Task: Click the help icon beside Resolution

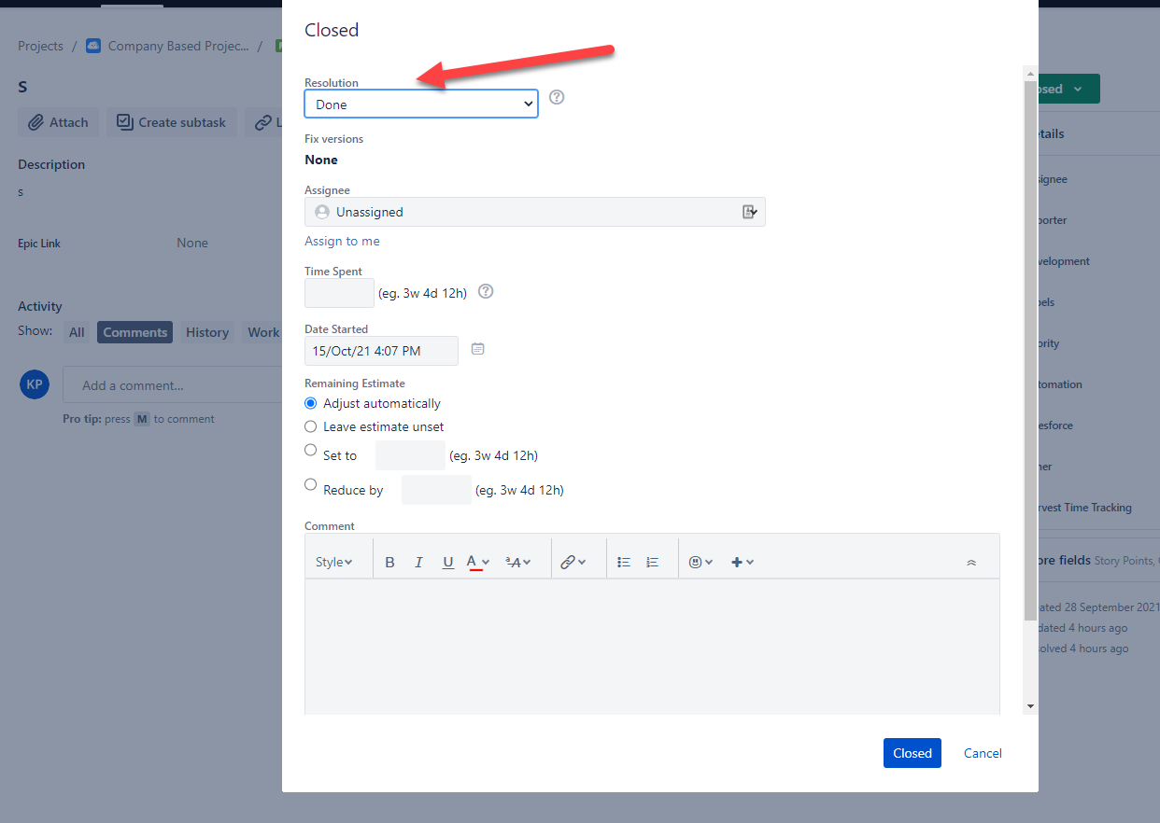Action: [557, 97]
